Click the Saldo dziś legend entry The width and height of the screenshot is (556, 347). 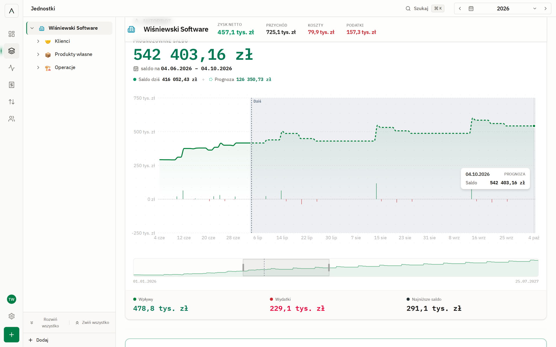[165, 80]
